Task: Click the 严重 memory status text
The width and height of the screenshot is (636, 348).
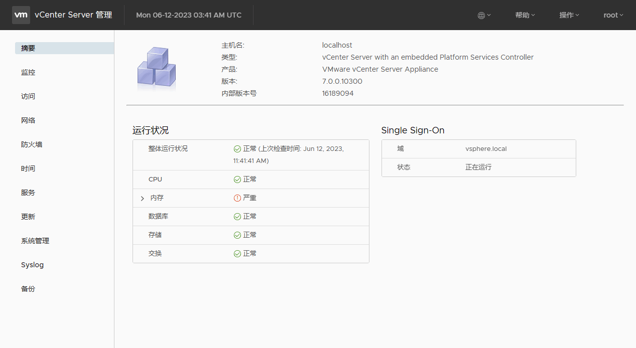Action: point(249,198)
